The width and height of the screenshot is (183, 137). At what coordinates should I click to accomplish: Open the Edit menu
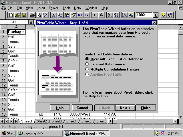tap(19, 8)
